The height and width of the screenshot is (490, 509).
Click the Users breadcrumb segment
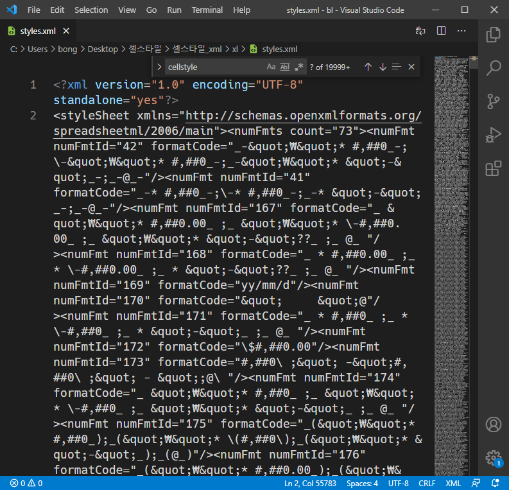(x=38, y=49)
